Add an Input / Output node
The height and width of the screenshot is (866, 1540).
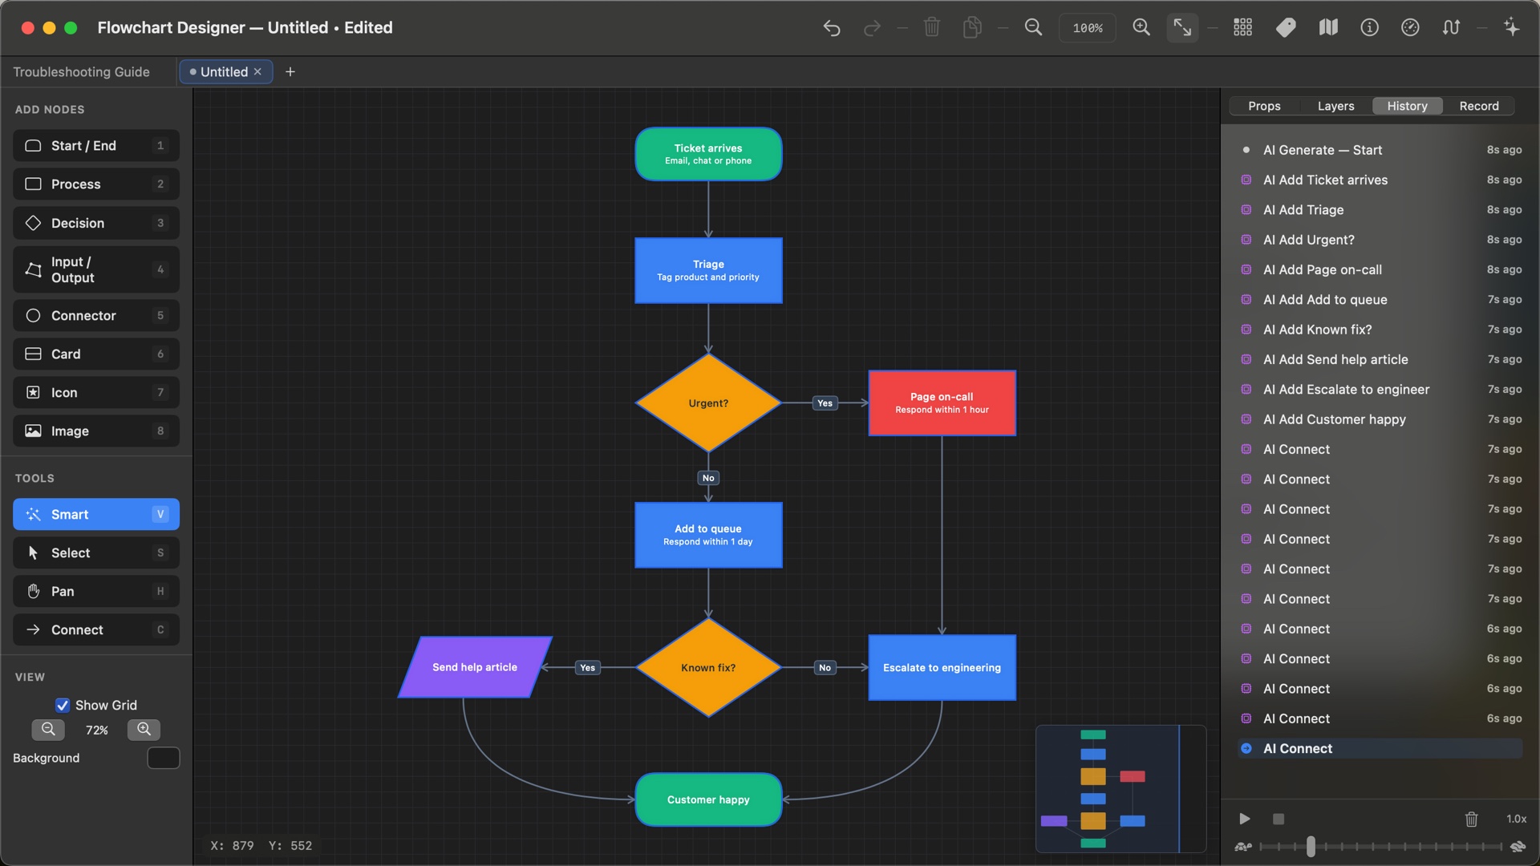pyautogui.click(x=96, y=269)
